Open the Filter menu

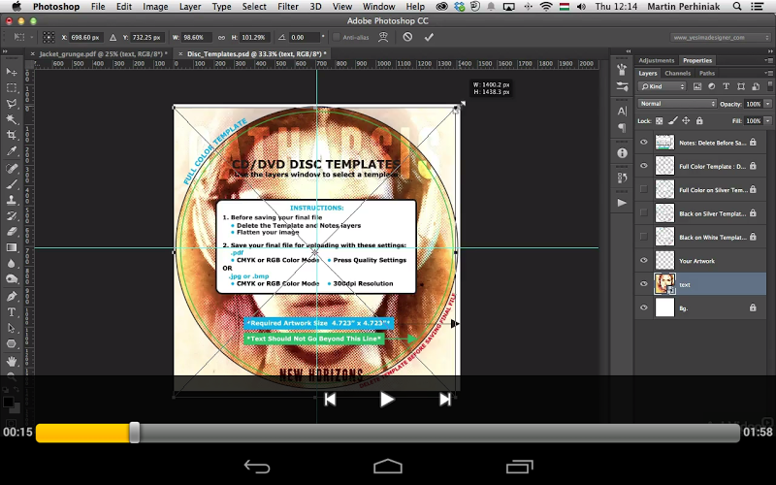pyautogui.click(x=288, y=7)
